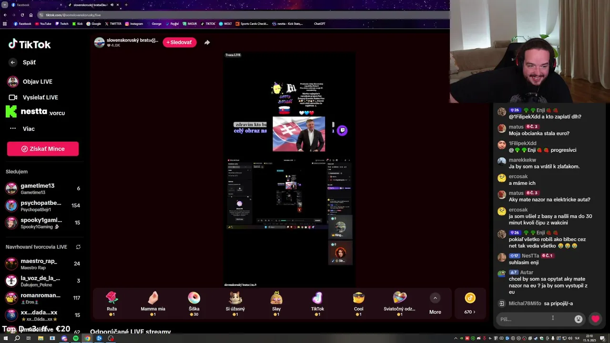Screen dimensions: 610x343
Task: Click the share arrow icon
Action: pyautogui.click(x=207, y=42)
